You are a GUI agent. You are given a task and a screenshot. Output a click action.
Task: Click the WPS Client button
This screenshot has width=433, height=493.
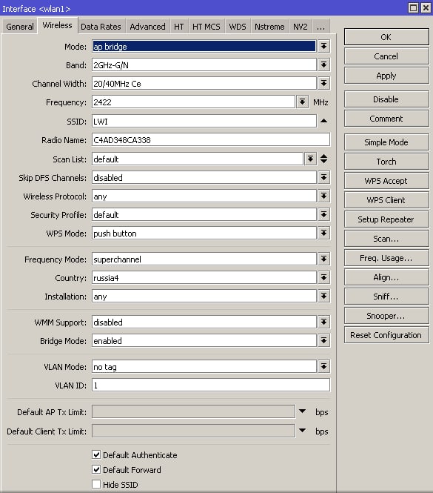pyautogui.click(x=386, y=200)
